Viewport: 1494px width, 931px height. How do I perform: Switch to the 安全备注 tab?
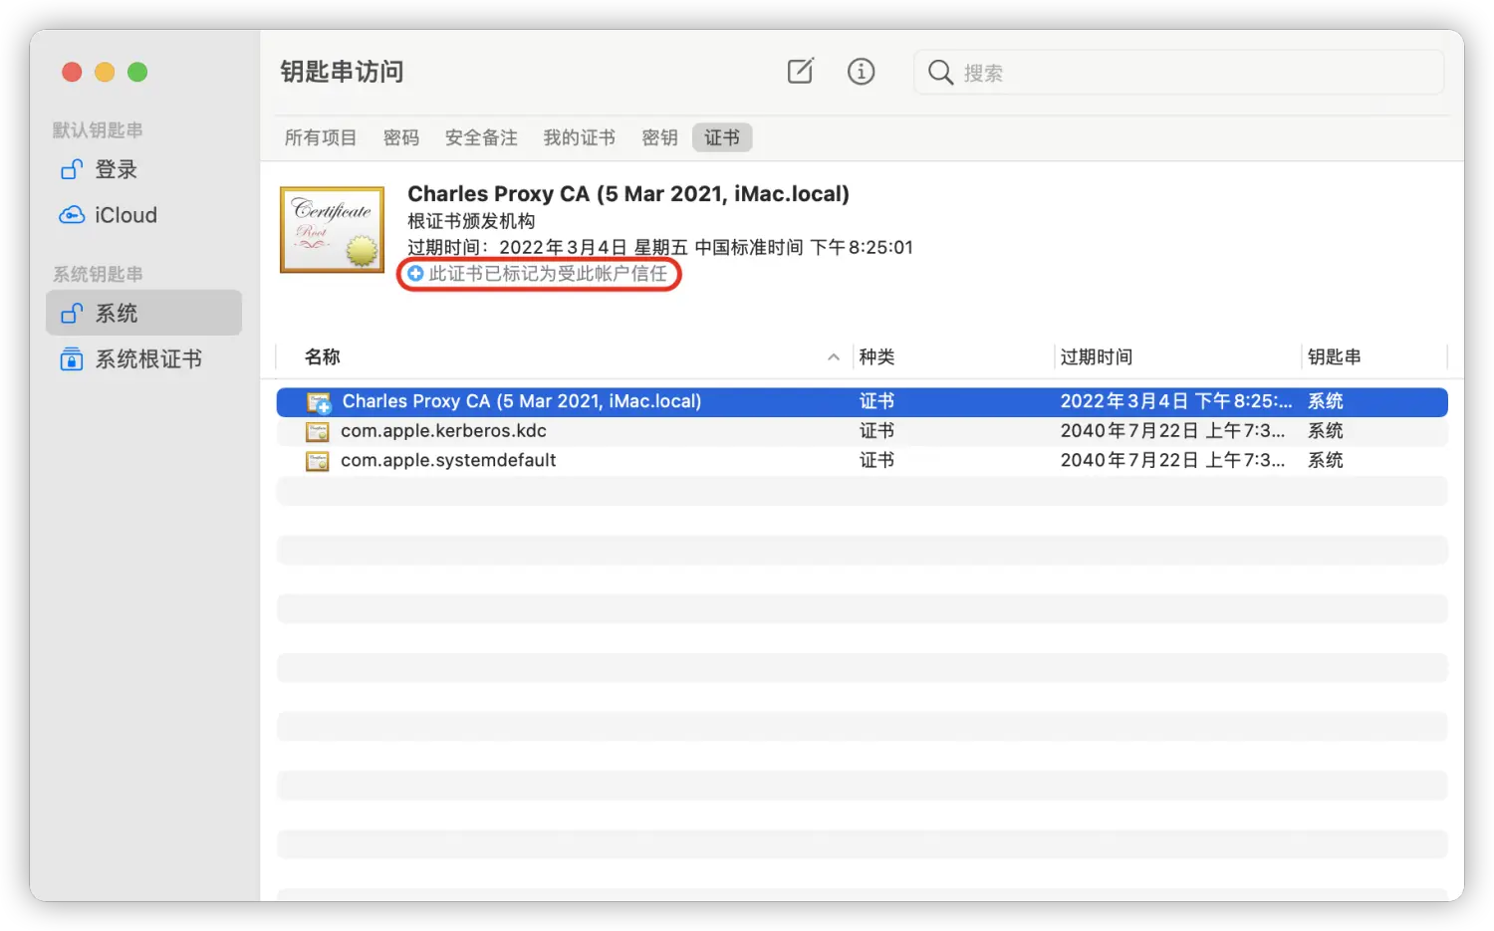click(481, 137)
